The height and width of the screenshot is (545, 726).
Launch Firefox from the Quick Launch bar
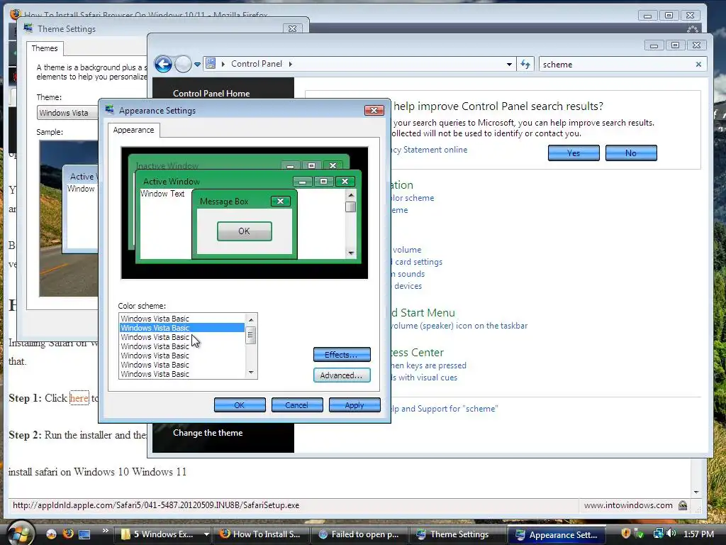coord(68,534)
